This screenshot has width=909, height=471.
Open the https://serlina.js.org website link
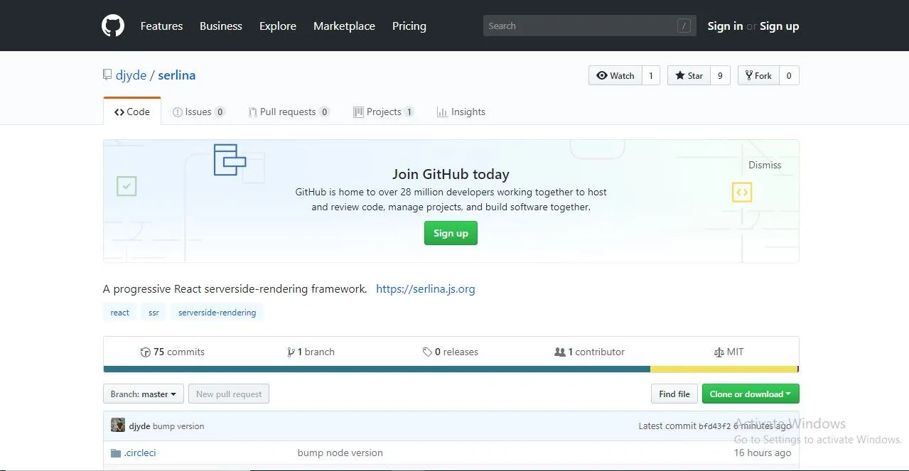[425, 288]
